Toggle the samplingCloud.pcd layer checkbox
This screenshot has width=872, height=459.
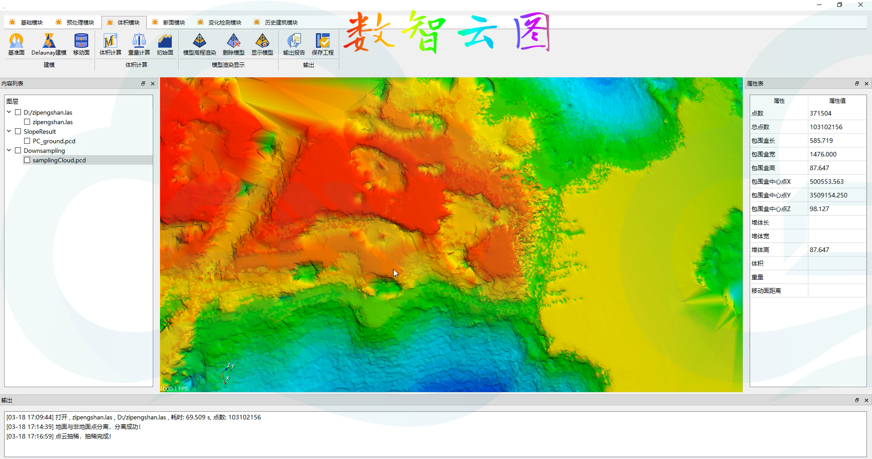[x=27, y=160]
